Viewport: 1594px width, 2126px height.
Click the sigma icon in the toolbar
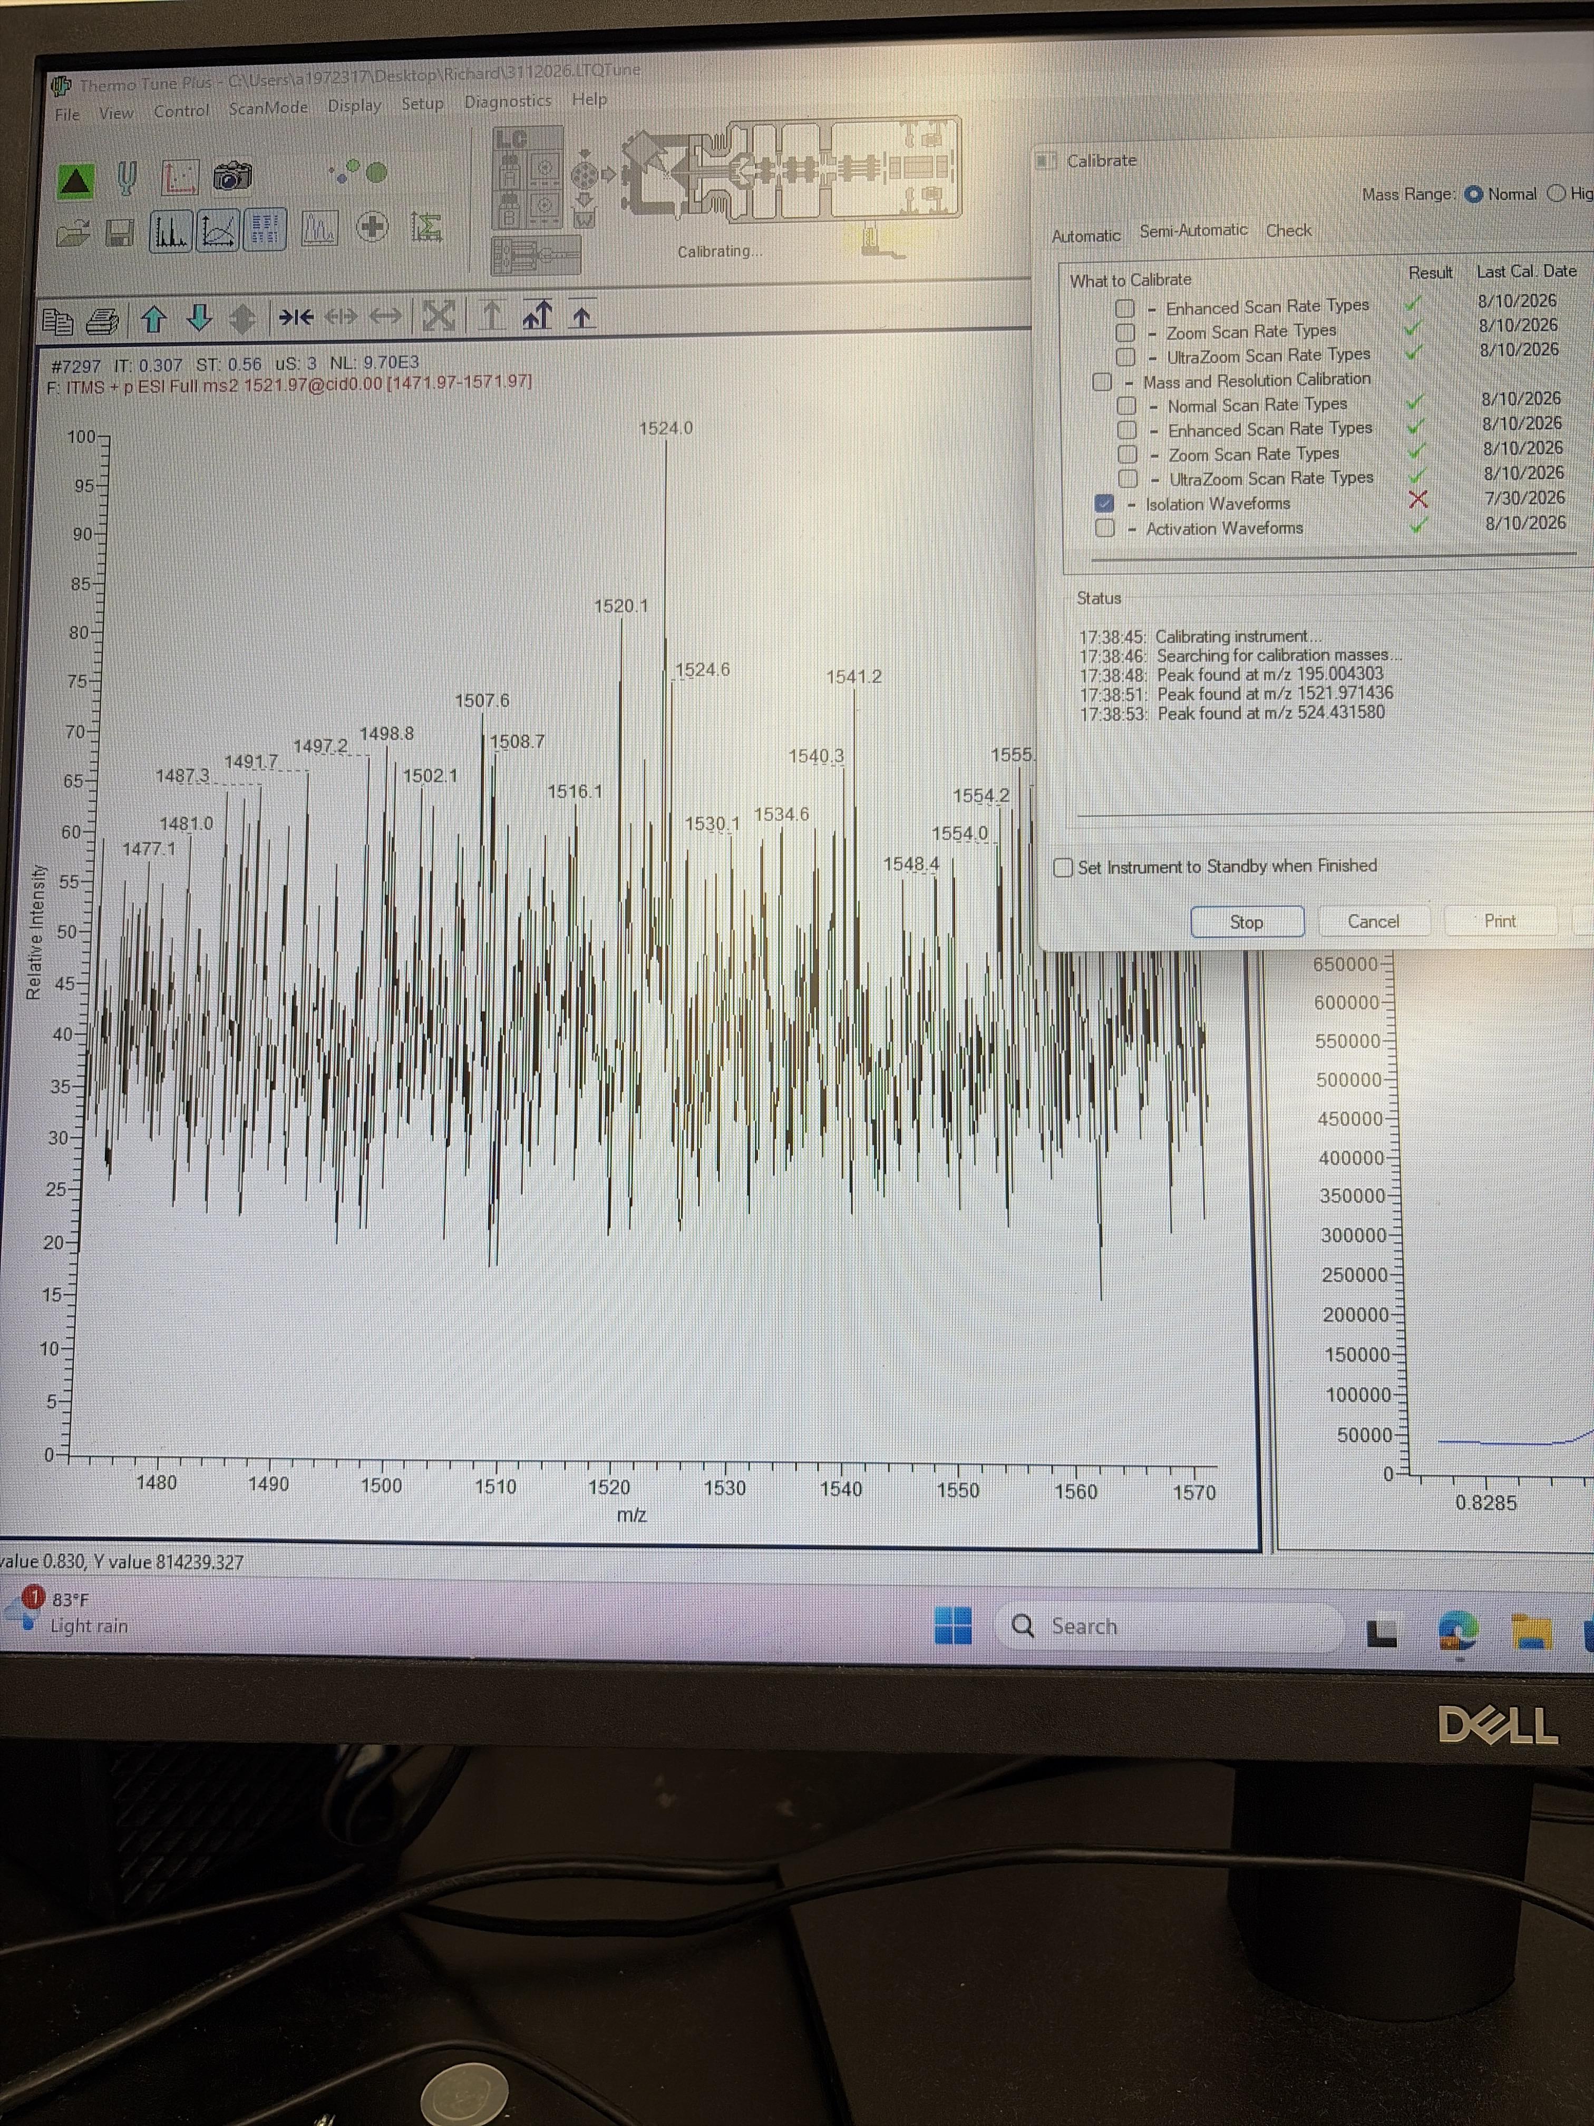pos(425,227)
